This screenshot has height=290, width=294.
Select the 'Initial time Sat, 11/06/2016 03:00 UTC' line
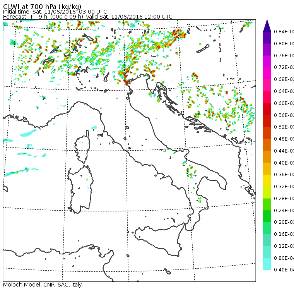[55, 12]
